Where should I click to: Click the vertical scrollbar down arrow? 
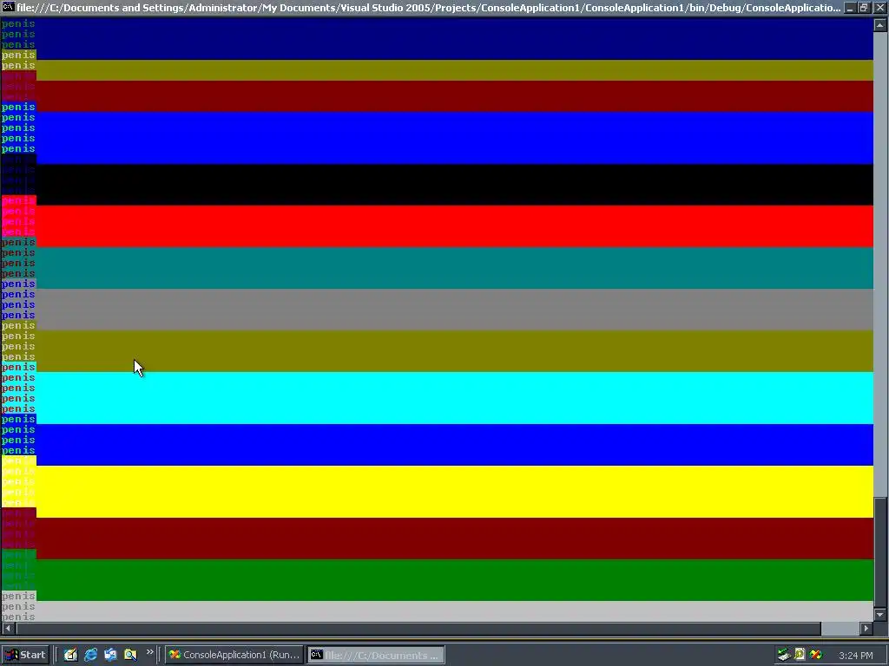(x=880, y=615)
